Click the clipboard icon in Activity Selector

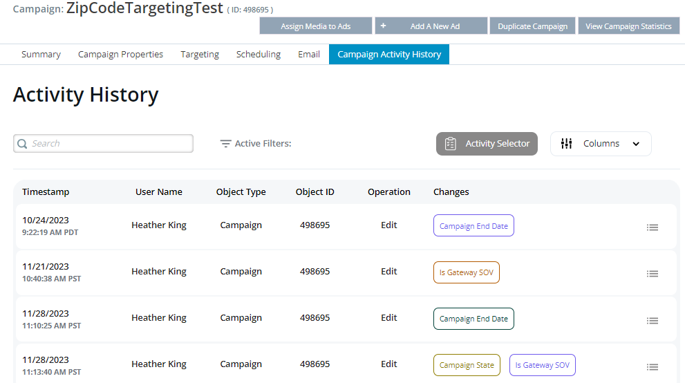451,144
